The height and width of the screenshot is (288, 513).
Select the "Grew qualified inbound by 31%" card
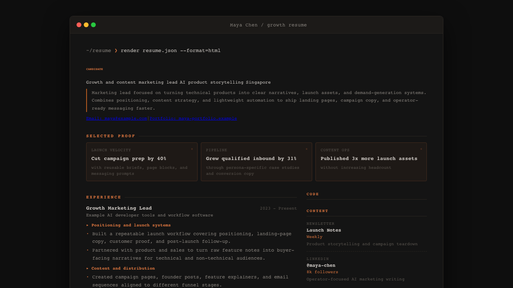click(256, 162)
